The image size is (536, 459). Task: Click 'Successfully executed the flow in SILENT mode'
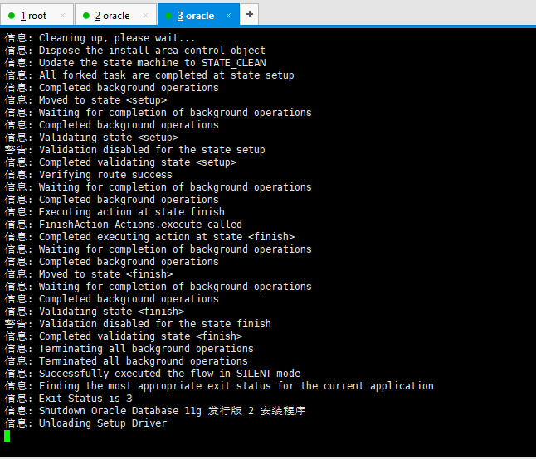point(153,374)
